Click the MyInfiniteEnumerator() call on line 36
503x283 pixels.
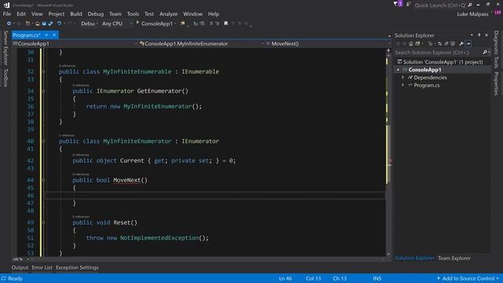coord(163,107)
